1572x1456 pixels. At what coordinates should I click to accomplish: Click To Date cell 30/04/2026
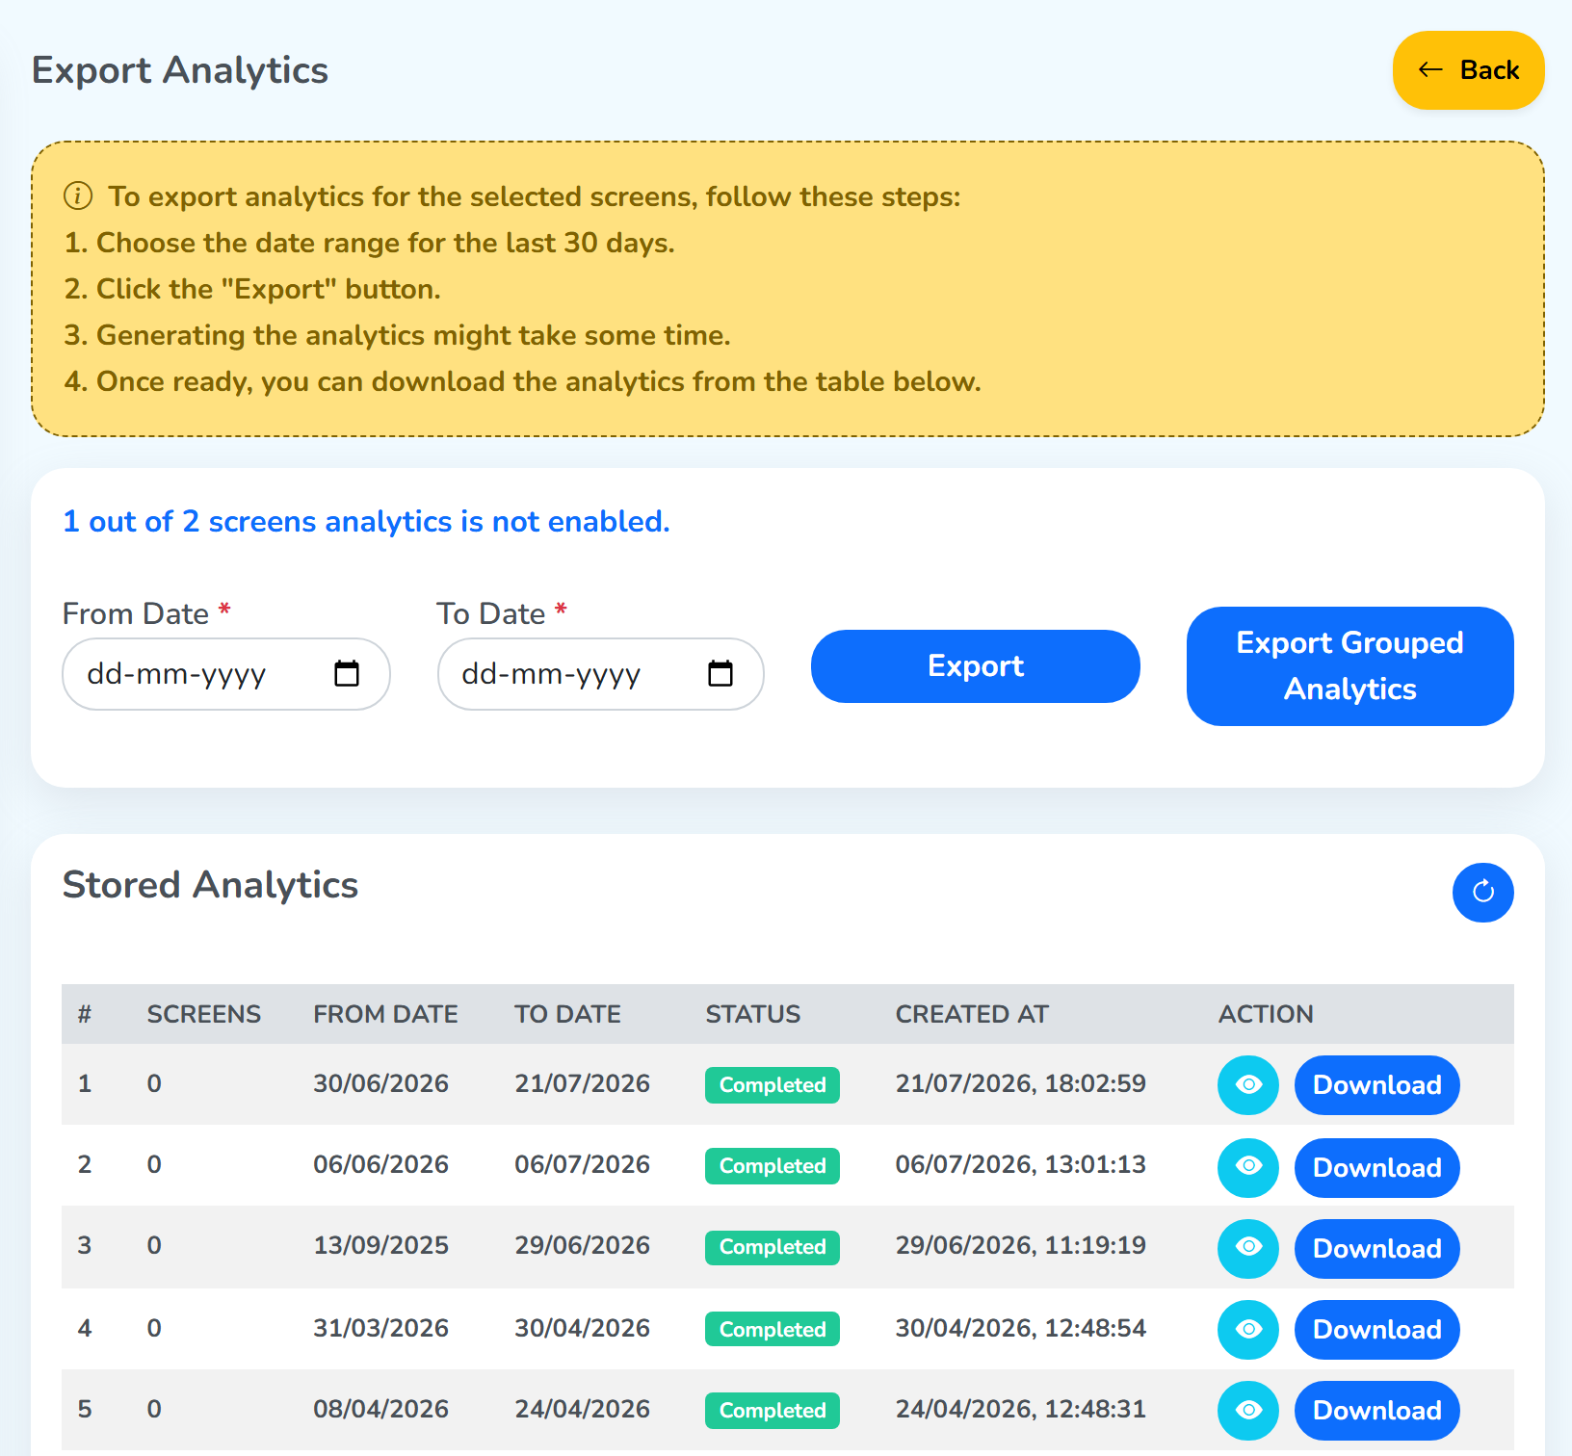tap(582, 1328)
